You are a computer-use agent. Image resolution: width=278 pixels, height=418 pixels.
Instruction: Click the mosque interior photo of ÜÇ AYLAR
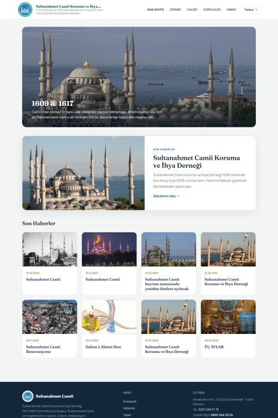click(228, 317)
